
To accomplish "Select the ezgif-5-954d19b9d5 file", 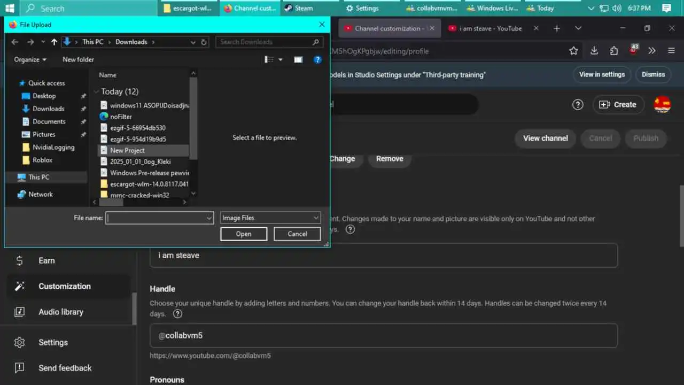I will pyautogui.click(x=138, y=139).
